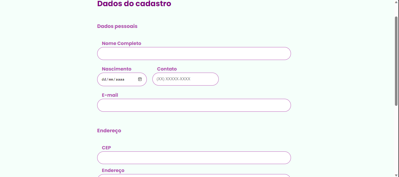Screen dimensions: 399x177
Task: Focus the E-mail input box
Action: coord(194,105)
